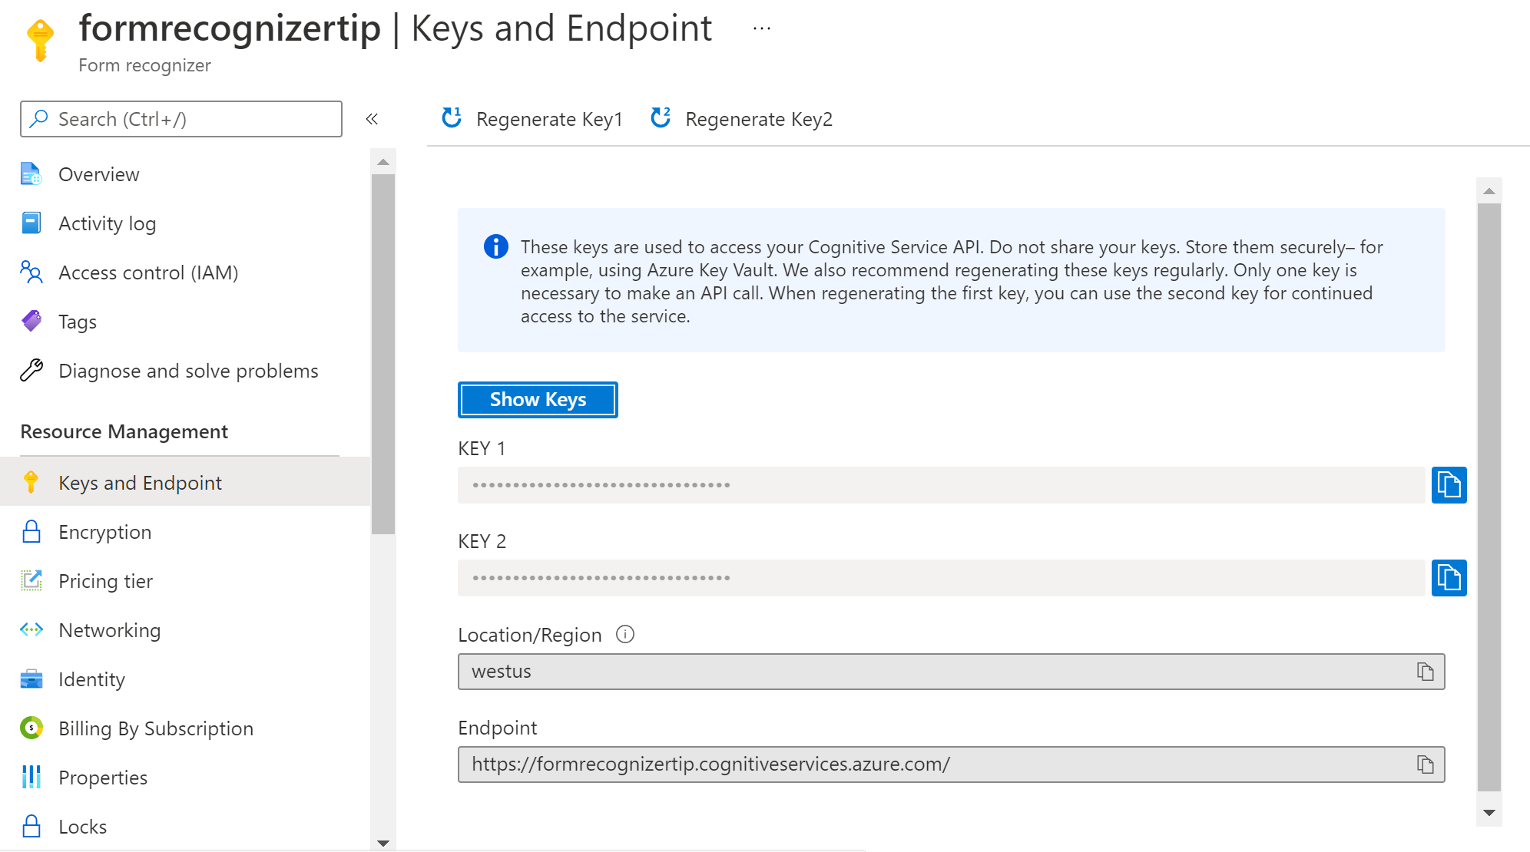Click the Regenerate Key1 refresh icon
Viewport: 1530px width, 852px height.
point(452,118)
